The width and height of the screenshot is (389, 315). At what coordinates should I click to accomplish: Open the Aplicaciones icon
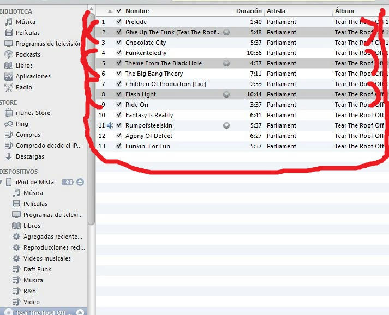[9, 76]
